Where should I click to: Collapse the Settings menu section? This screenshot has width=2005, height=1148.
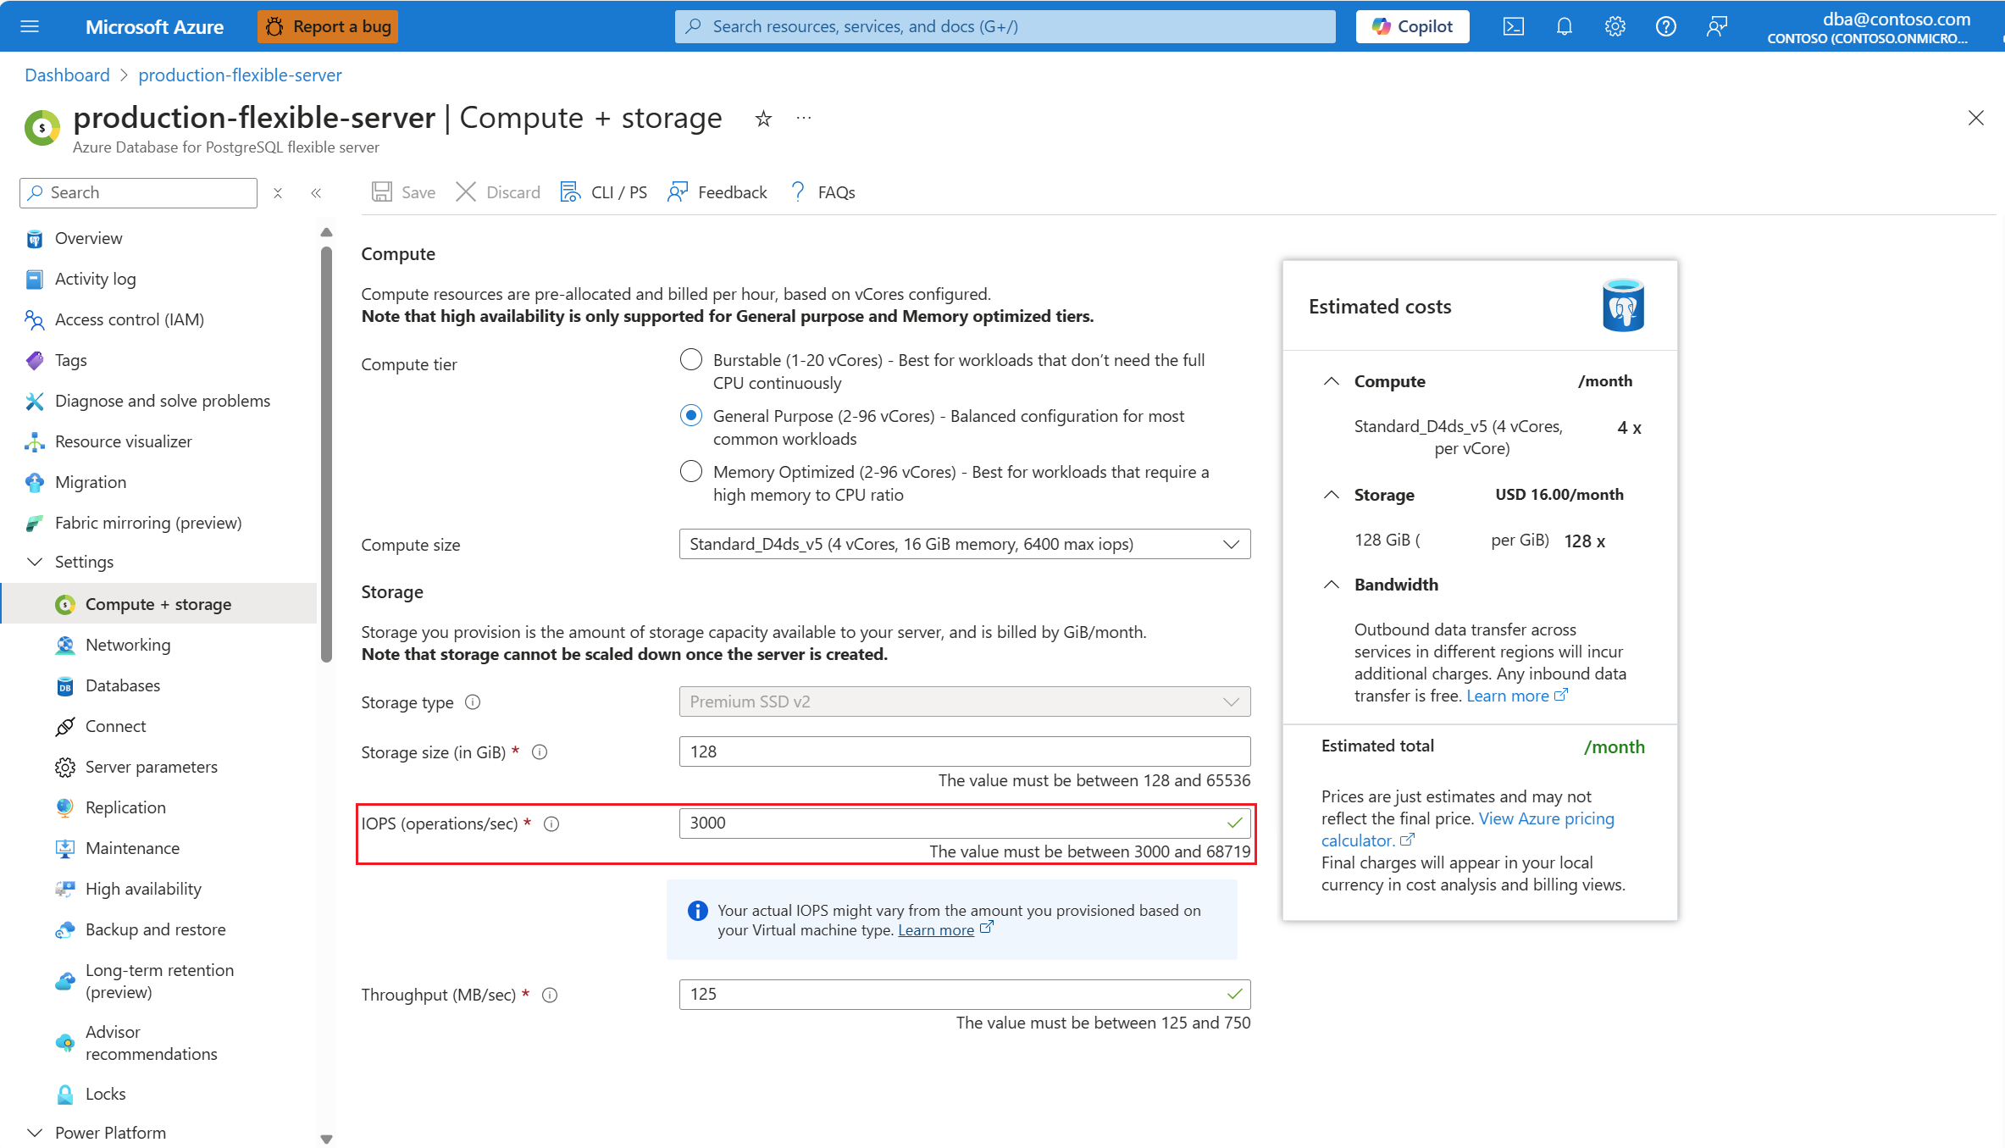tap(35, 562)
